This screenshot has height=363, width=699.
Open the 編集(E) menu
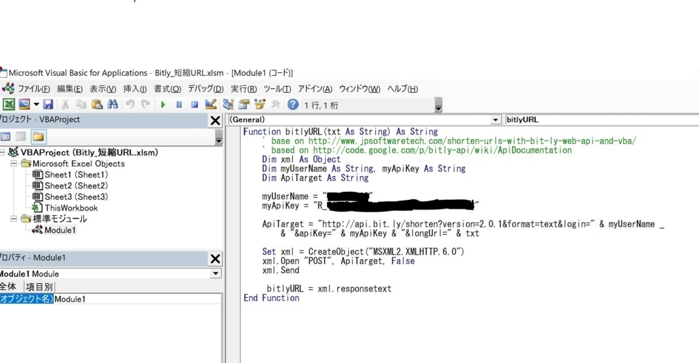tap(70, 89)
